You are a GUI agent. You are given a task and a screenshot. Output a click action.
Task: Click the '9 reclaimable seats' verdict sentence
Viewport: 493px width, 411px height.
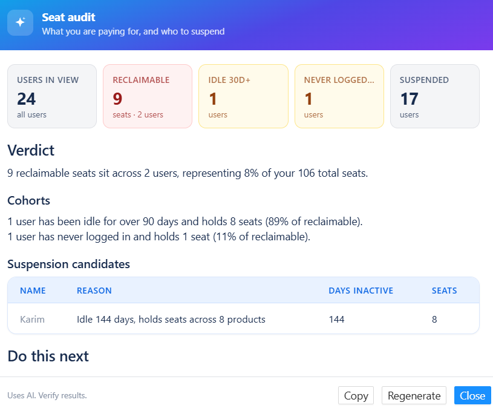tap(188, 173)
